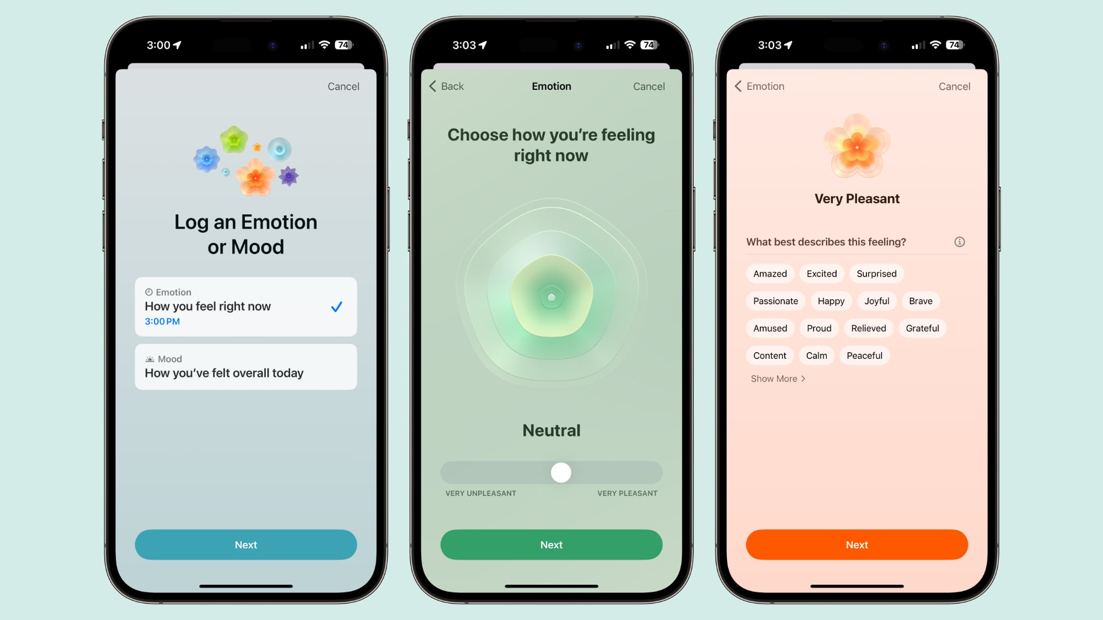Image resolution: width=1103 pixels, height=620 pixels.
Task: Tap the Emotion breadcrumb on third screen
Action: 761,85
